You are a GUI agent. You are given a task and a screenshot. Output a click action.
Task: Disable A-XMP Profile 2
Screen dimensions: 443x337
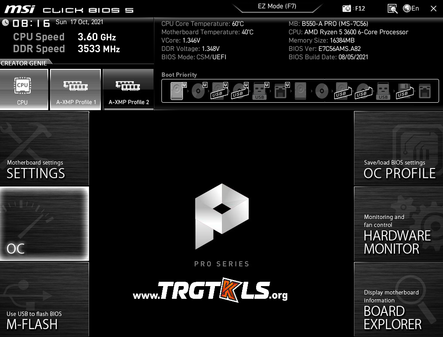[129, 90]
